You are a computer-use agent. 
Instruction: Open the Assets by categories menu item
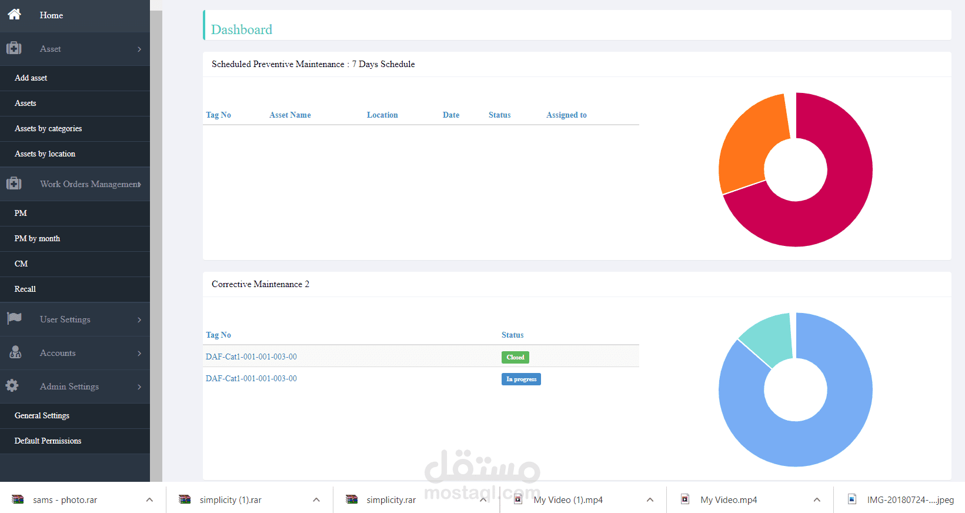tap(48, 128)
